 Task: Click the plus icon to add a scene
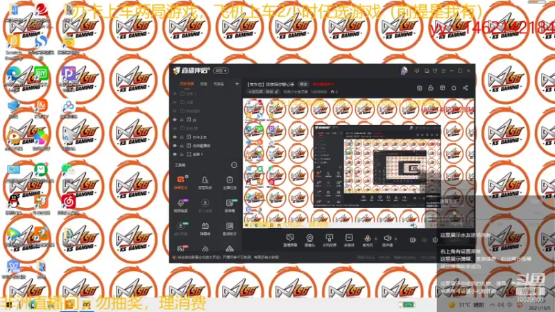pyautogui.click(x=237, y=84)
